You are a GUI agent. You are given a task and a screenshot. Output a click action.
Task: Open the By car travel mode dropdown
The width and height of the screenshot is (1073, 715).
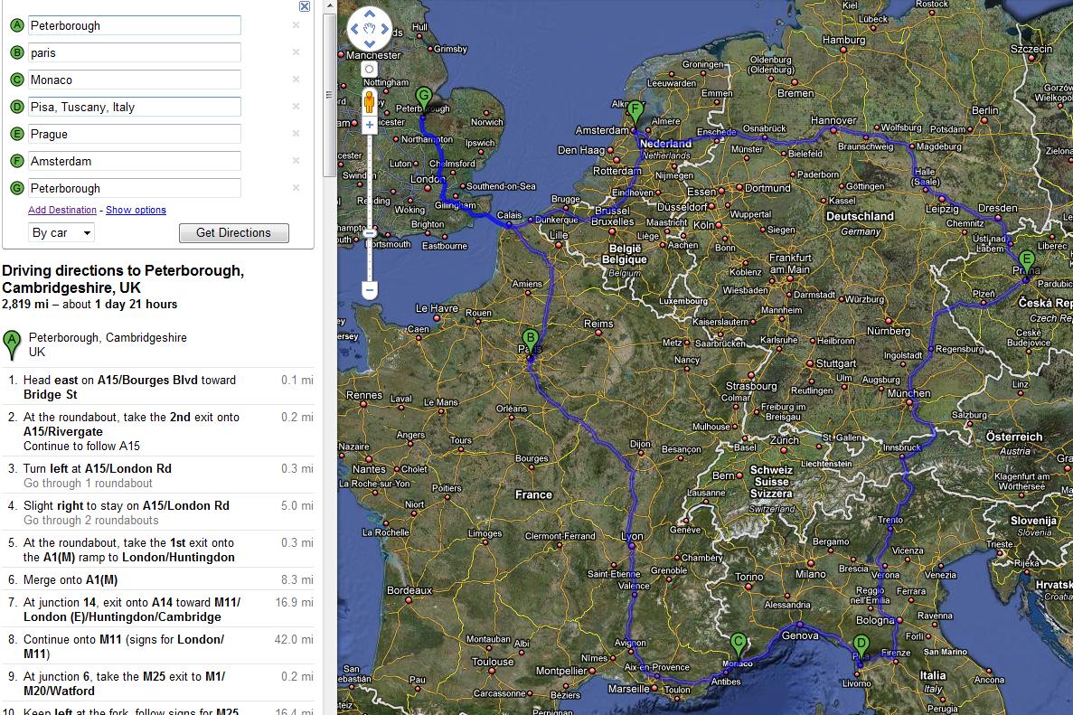tap(61, 232)
